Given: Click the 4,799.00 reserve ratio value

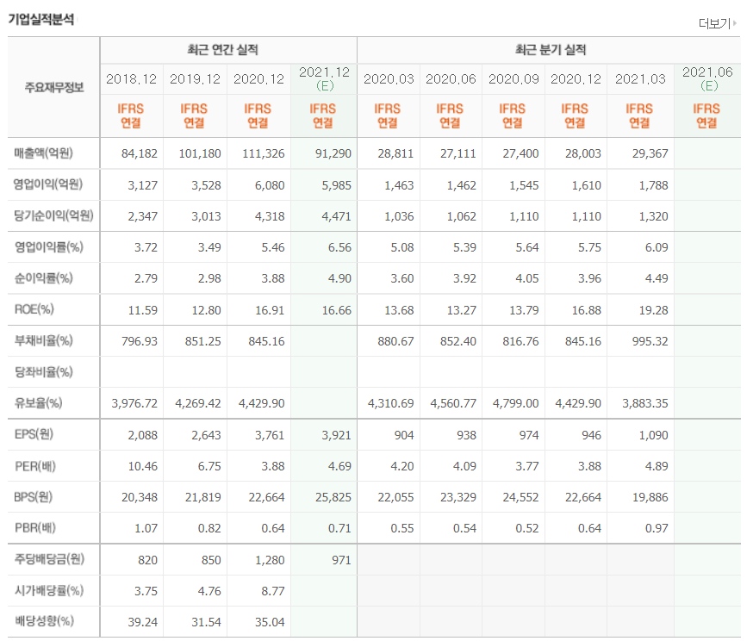Looking at the screenshot, I should [516, 403].
